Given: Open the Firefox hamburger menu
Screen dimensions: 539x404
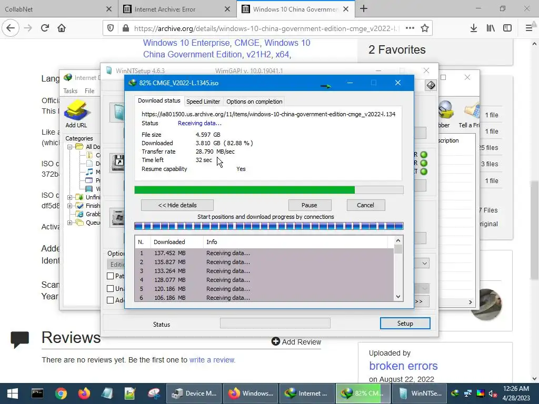Looking at the screenshot, I should click(529, 28).
